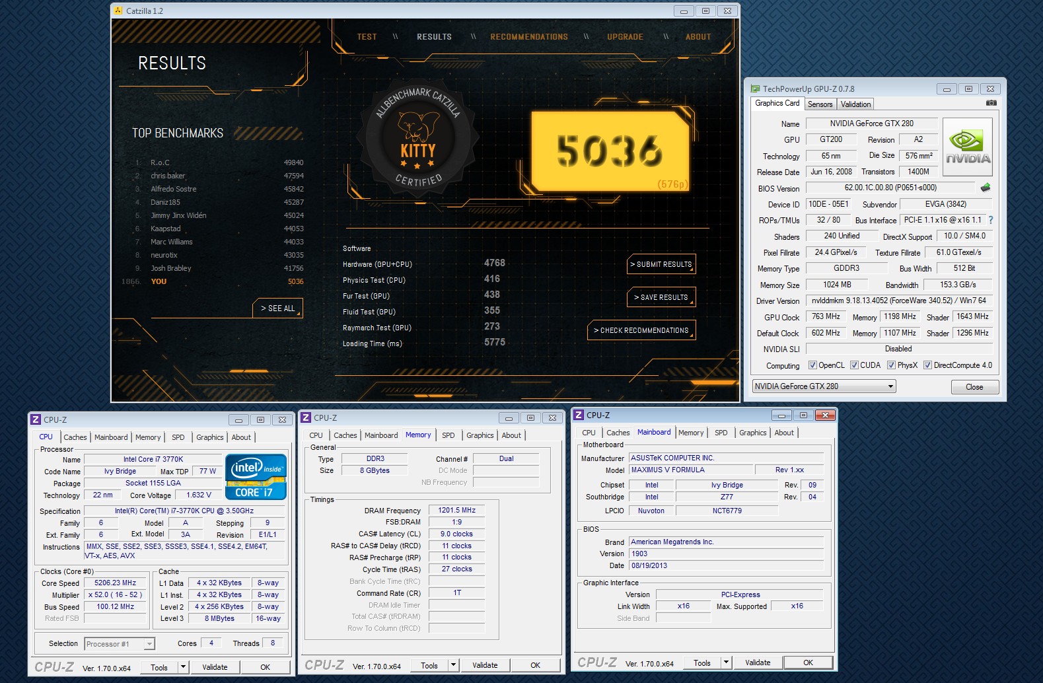Click the Threads value 8 field
Viewport: 1043px width, 683px height.
pos(273,643)
